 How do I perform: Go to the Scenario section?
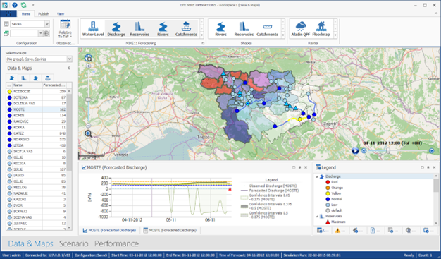(74, 243)
